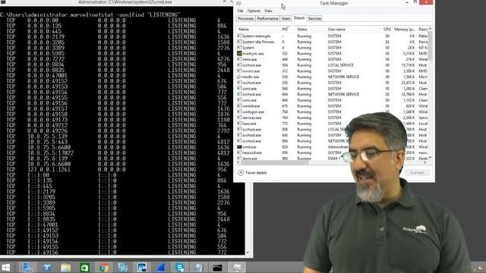
Task: Click PID 4276 in the netstat output
Action: tap(223, 59)
